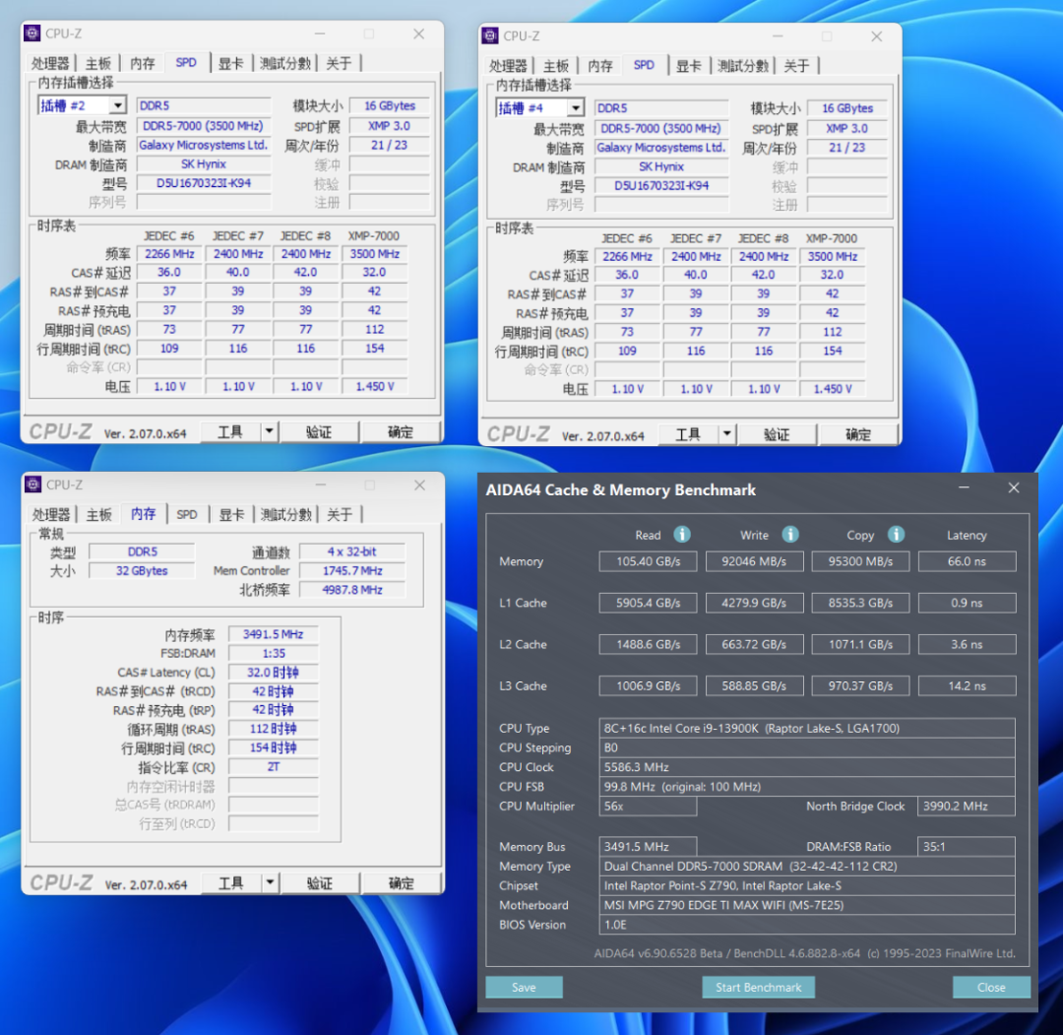Click 指令比率 value 2T in CPU-Z
Viewport: 1063px width, 1035px height.
pos(274,766)
